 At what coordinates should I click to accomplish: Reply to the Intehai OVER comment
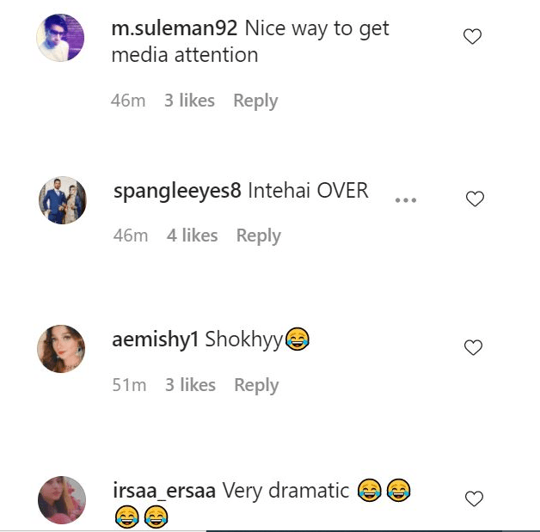pos(259,235)
